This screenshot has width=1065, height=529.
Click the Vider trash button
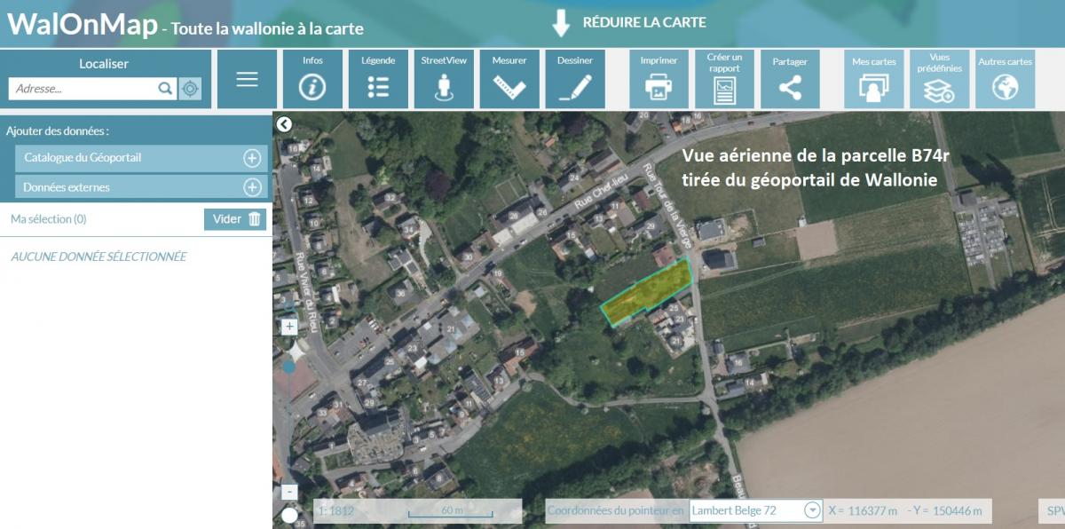pos(235,219)
